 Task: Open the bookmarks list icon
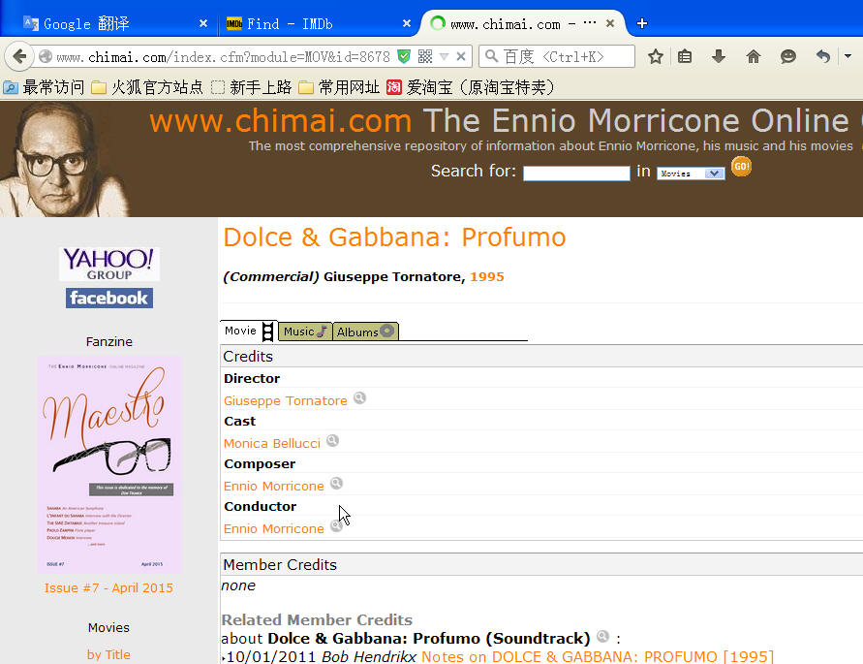[685, 56]
